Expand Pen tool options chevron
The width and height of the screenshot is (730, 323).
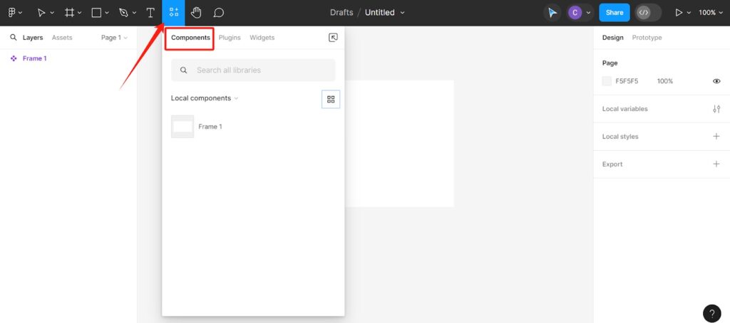pyautogui.click(x=134, y=13)
